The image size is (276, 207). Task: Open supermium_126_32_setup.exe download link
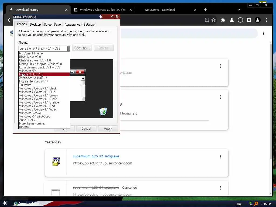click(x=96, y=156)
